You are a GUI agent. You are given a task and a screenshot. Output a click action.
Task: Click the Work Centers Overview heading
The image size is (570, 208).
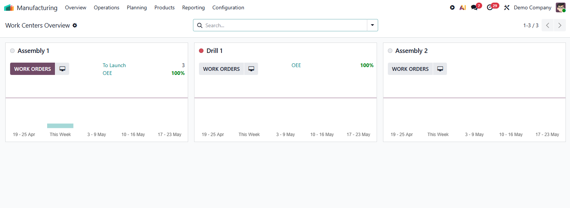(37, 25)
